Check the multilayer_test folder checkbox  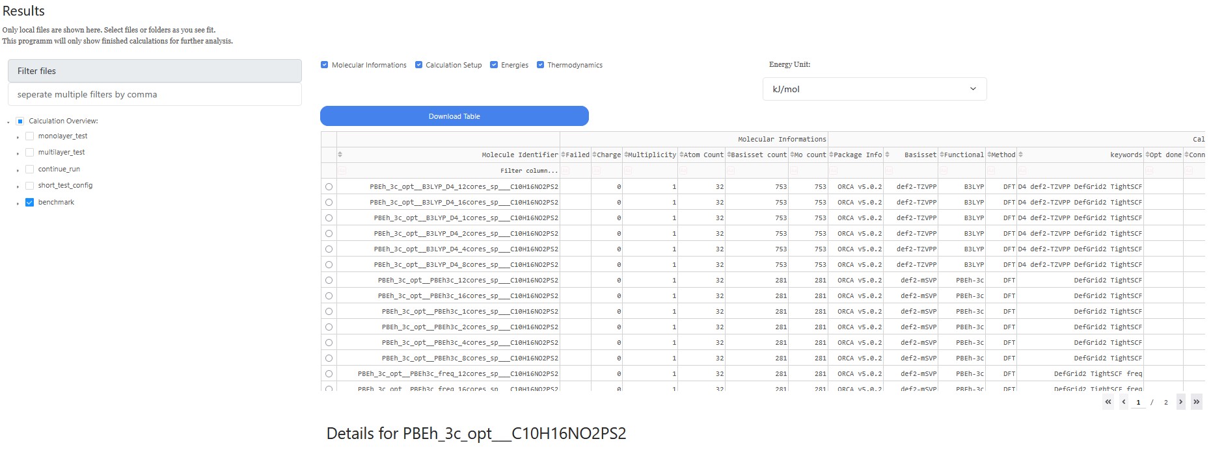[x=29, y=152]
